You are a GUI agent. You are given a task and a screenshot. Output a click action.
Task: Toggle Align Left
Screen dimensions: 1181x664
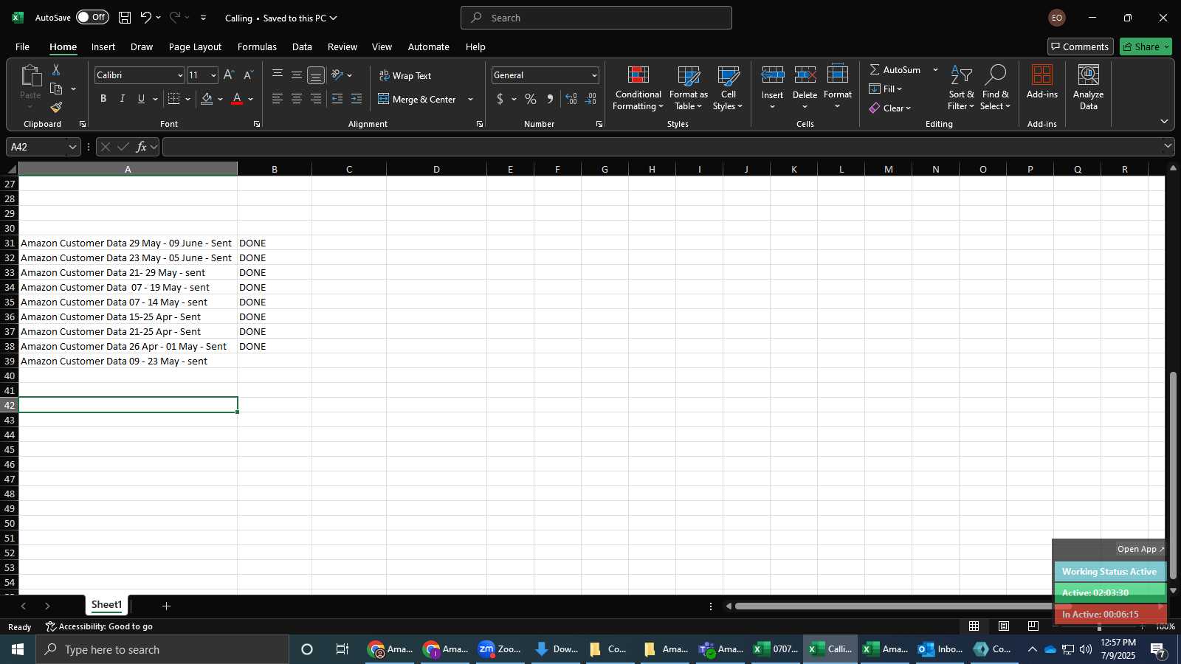[x=278, y=99]
